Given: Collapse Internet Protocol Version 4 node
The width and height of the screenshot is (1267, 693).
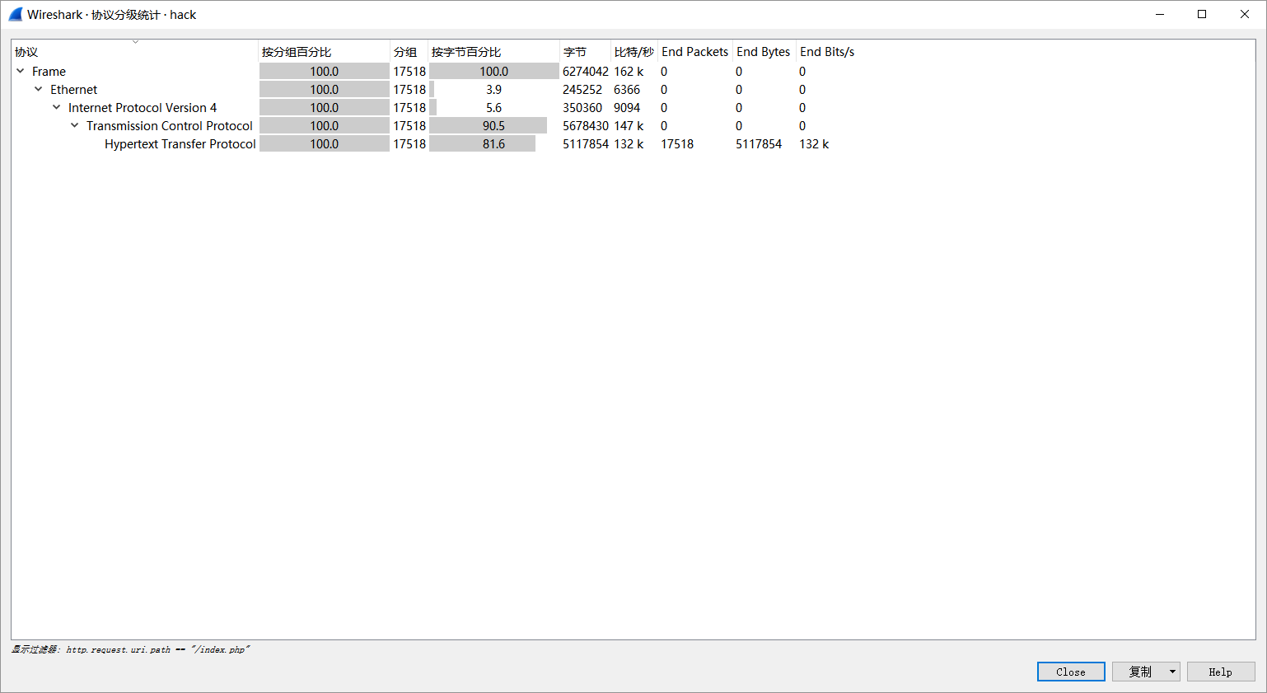Looking at the screenshot, I should (x=57, y=108).
